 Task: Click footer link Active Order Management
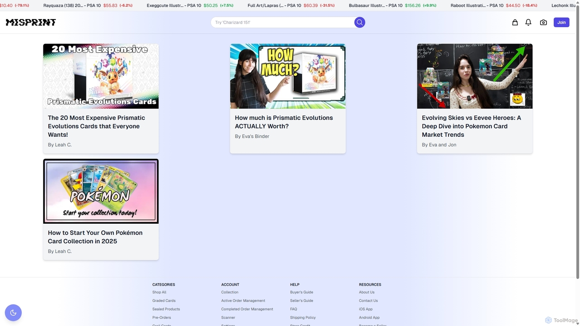[x=243, y=301]
